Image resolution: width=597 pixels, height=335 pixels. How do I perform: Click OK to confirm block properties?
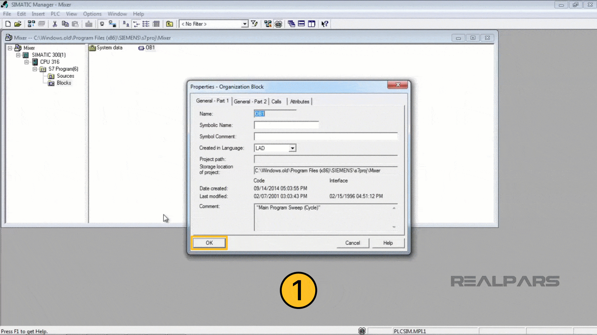(209, 243)
